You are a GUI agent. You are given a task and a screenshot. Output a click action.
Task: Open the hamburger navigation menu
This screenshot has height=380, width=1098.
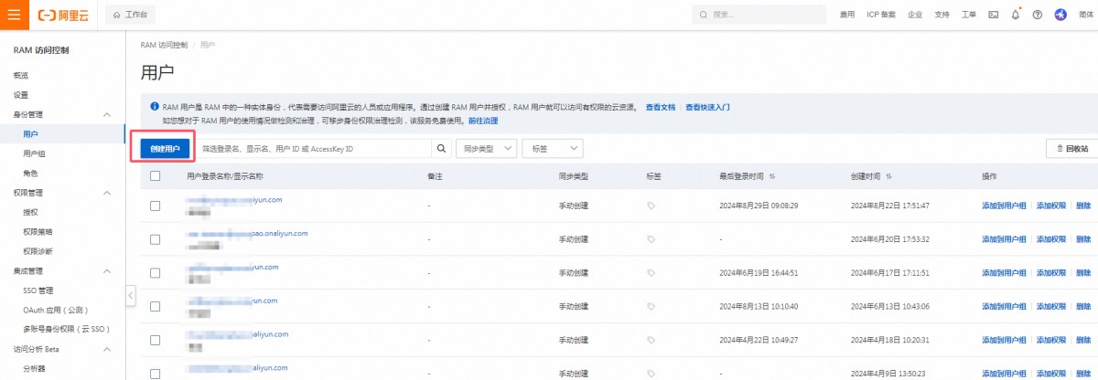coord(14,15)
